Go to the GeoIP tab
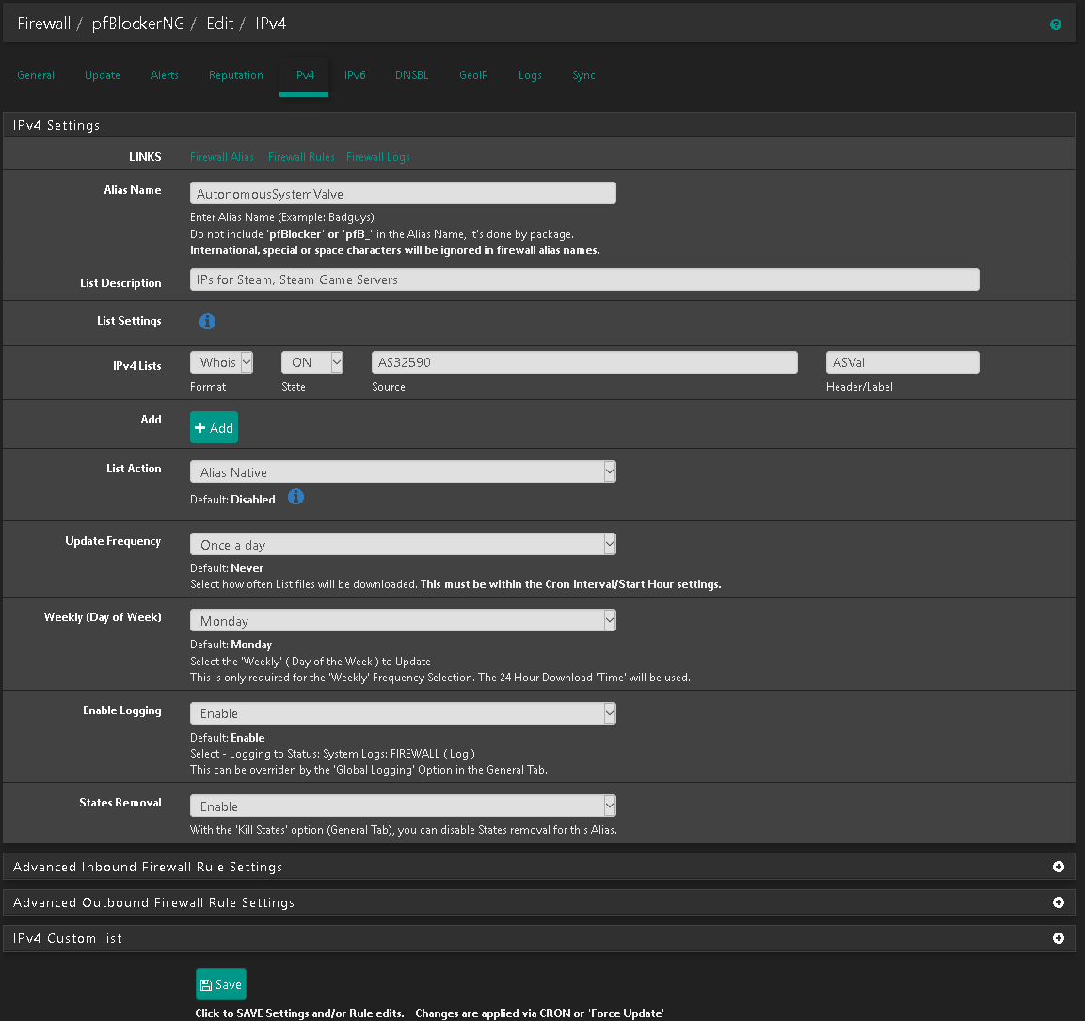 point(473,75)
